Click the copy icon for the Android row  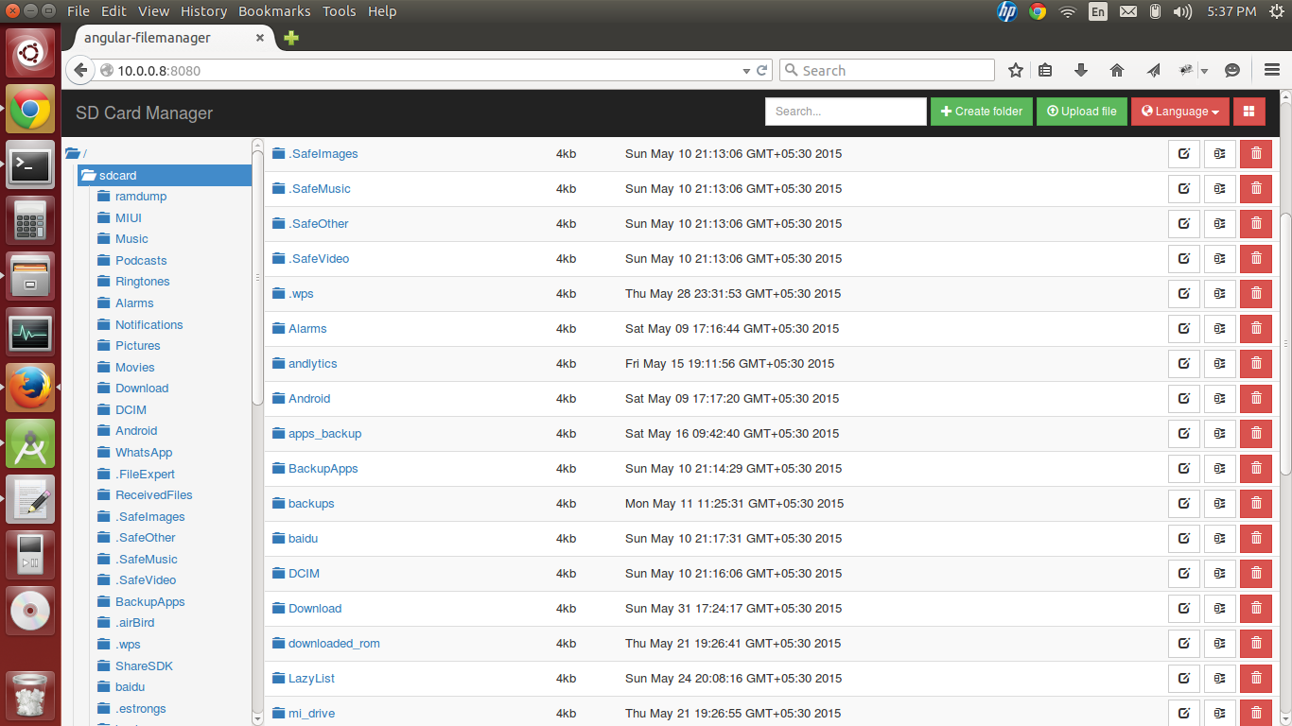[x=1220, y=399]
